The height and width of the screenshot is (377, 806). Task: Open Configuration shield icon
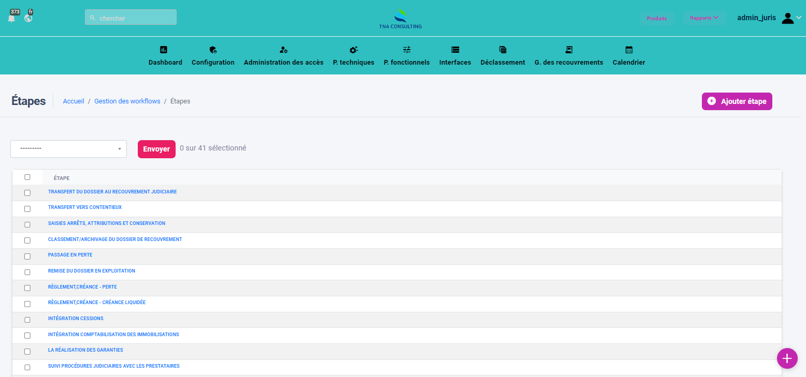pos(213,50)
